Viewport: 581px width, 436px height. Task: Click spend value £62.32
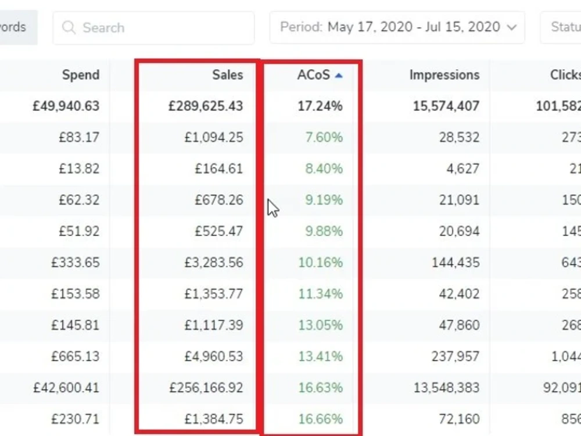click(x=79, y=200)
